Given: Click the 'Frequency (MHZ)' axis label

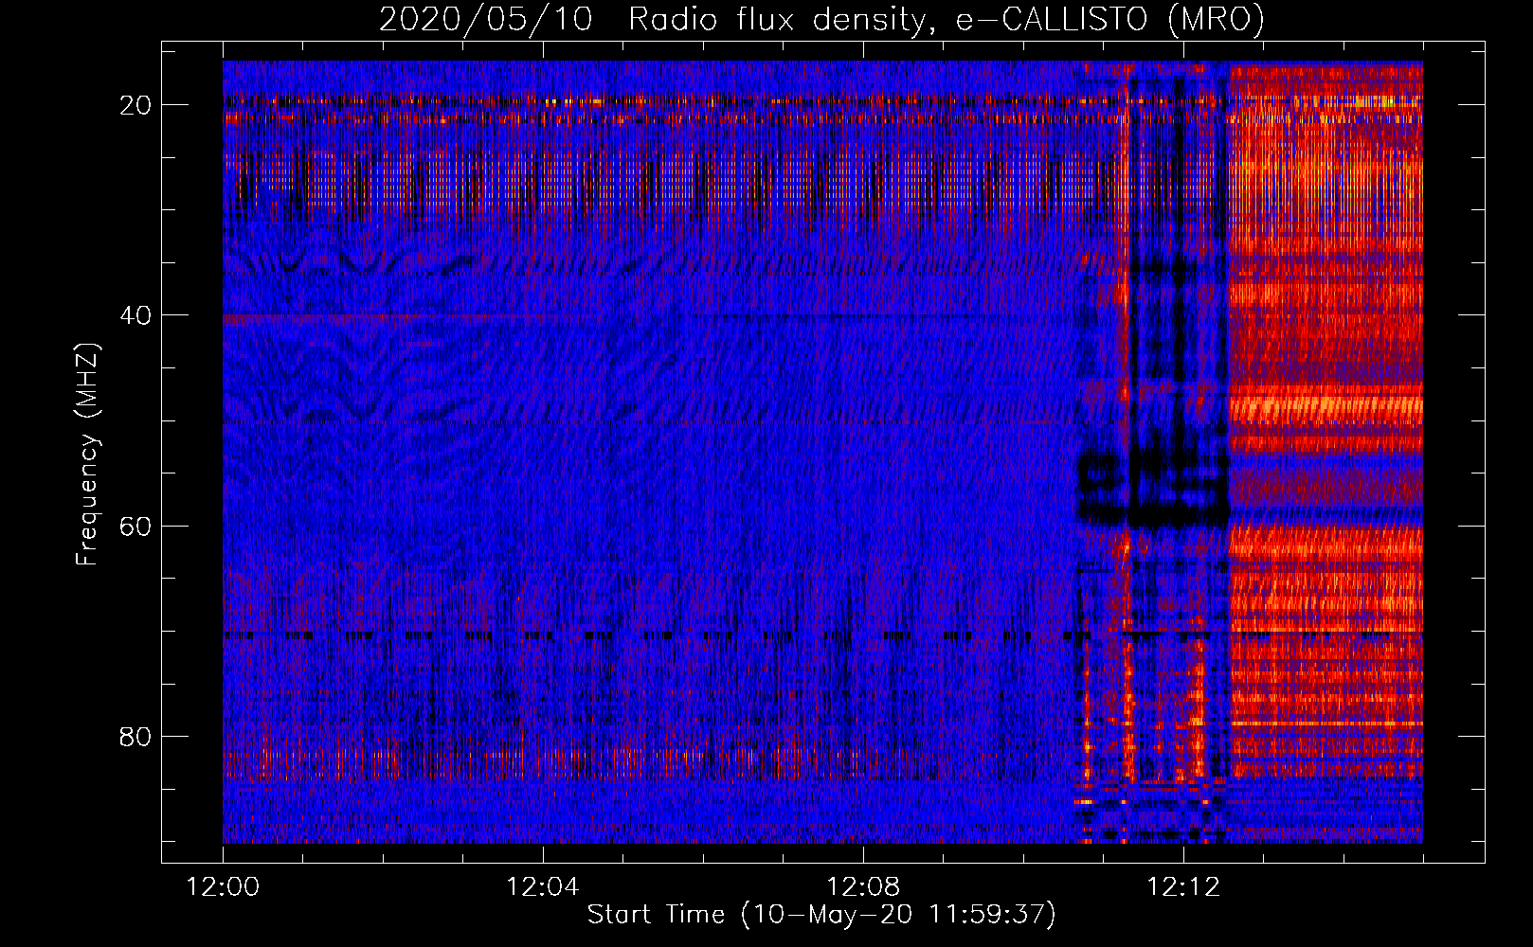Looking at the screenshot, I should pos(87,455).
